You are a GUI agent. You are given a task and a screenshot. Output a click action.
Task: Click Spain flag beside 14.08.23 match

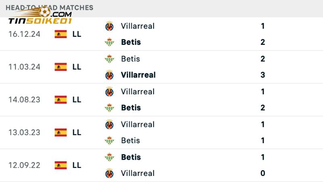pyautogui.click(x=61, y=99)
